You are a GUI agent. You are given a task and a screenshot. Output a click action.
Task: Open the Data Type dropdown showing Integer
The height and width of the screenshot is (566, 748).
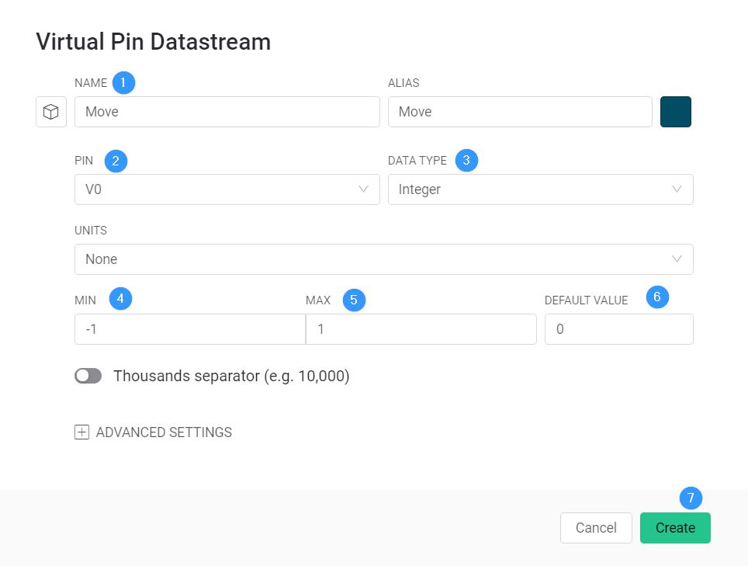(x=541, y=189)
